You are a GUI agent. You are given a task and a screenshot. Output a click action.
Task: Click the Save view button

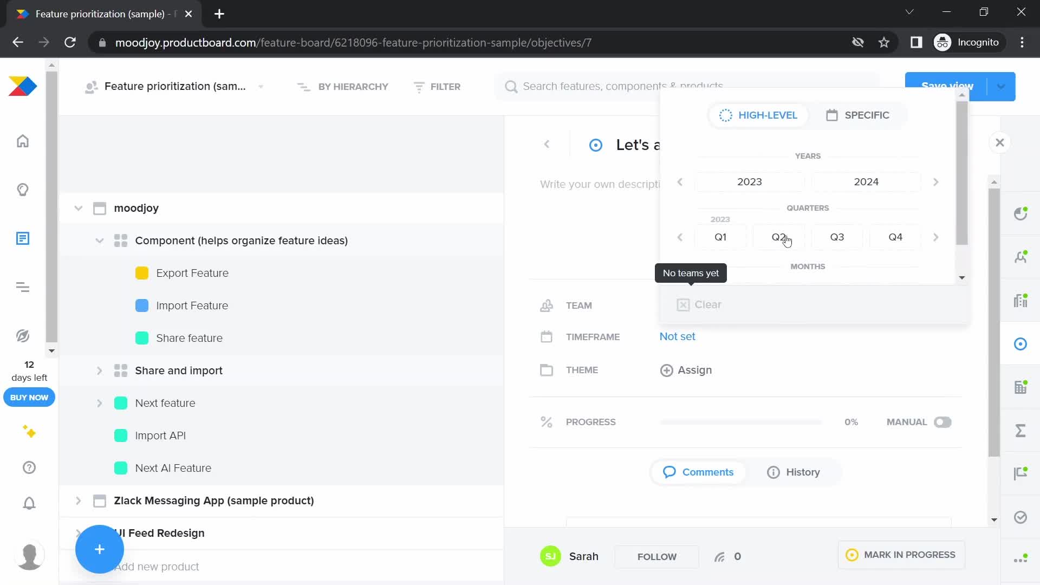click(946, 87)
